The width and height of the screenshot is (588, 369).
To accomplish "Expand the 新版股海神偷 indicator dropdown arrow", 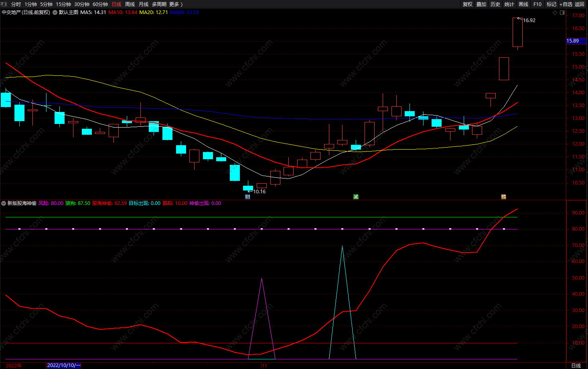I will [x=4, y=203].
